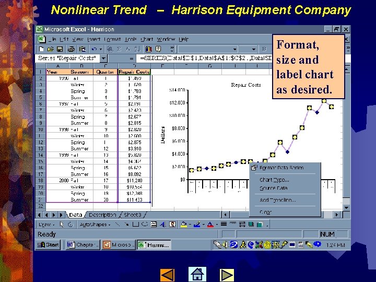Select the Oval drawing tool
Viewport: 376px width, 282px height.
(x=145, y=225)
